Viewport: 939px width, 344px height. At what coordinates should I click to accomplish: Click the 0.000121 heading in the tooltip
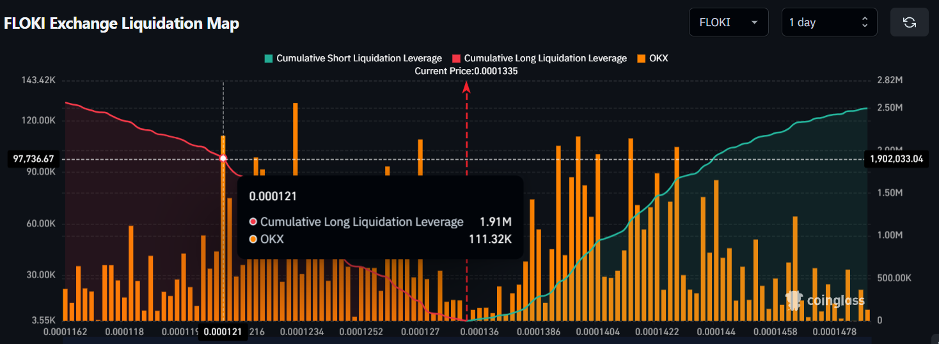pyautogui.click(x=272, y=196)
